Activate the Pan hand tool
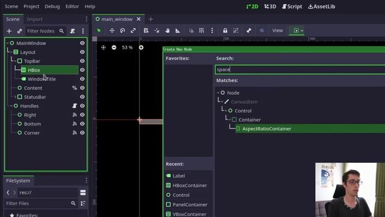Screen dimensions: 385x217 (x=167, y=31)
